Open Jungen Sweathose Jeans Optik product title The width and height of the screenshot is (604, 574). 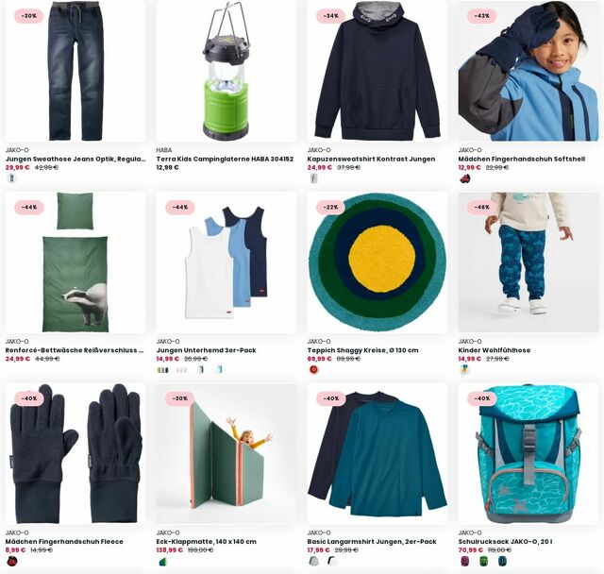coord(75,159)
